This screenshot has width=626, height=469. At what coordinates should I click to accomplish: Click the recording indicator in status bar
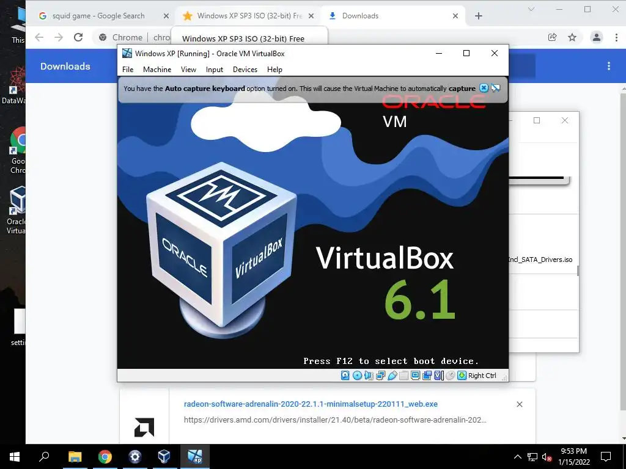coord(427,376)
